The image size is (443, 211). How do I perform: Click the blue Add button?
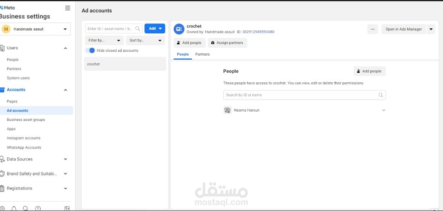pos(155,29)
